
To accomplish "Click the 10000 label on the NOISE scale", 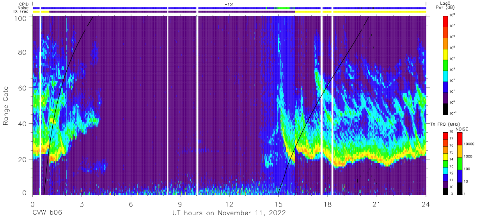I will tap(468, 144).
